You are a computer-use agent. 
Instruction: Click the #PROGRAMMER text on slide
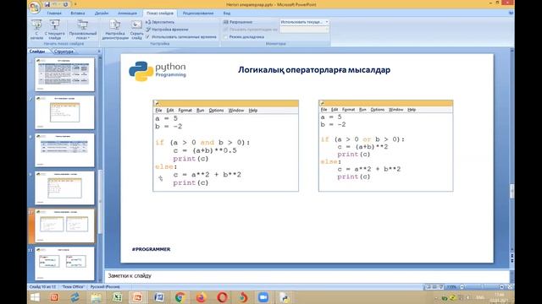coord(151,249)
